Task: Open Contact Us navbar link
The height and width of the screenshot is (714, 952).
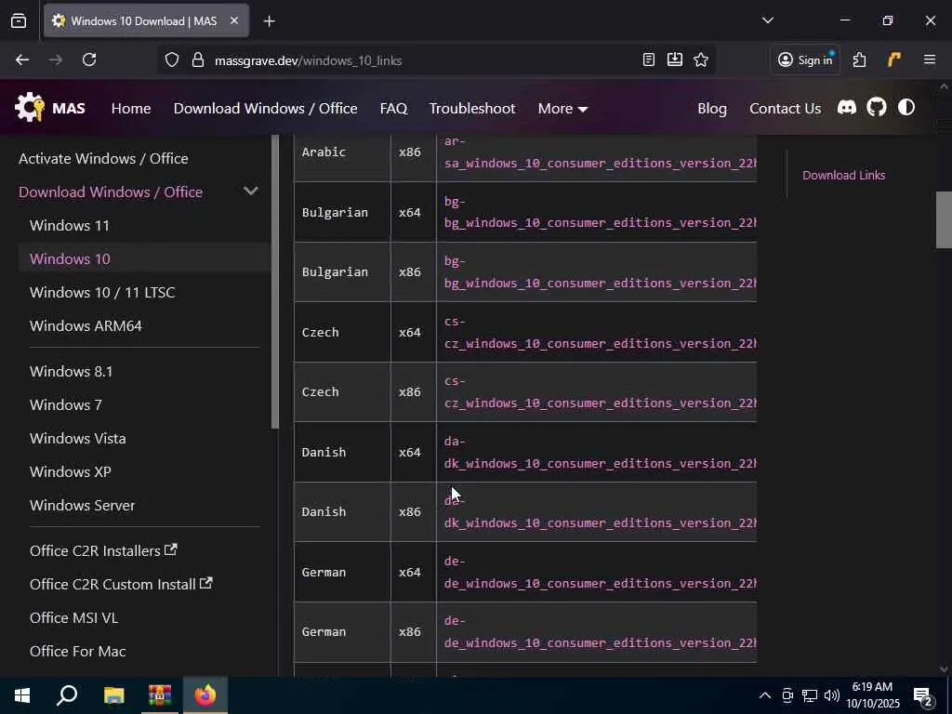Action: [785, 108]
